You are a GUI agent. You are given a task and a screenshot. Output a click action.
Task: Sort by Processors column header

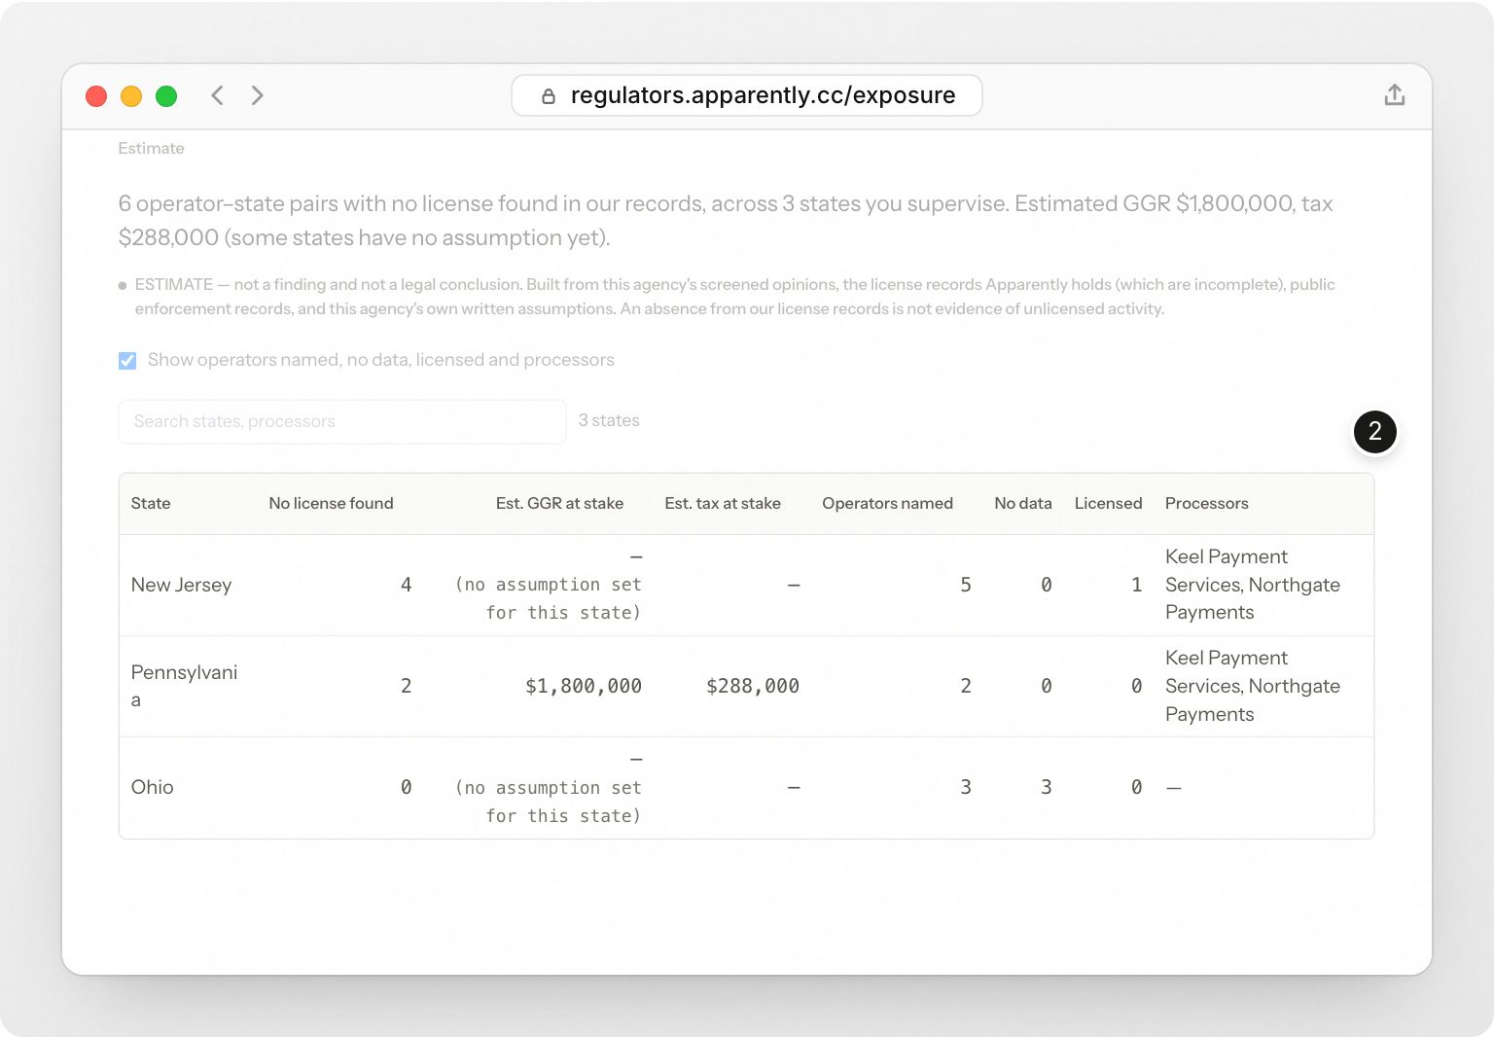pyautogui.click(x=1206, y=503)
